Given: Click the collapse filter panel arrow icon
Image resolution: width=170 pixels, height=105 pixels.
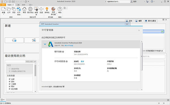Looking at the screenshot, I should point(35,62).
